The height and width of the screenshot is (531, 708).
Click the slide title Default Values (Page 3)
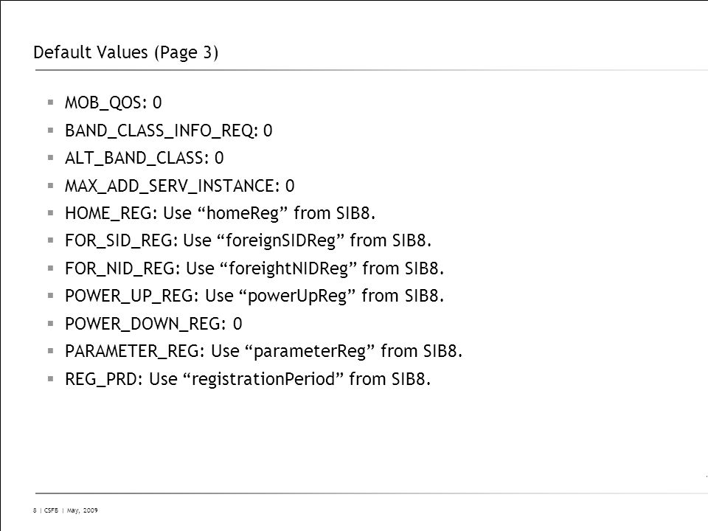[x=126, y=53]
